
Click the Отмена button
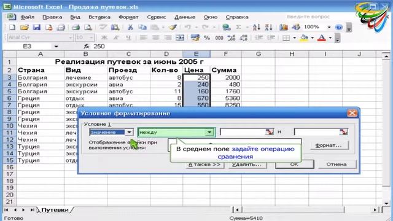point(337,165)
